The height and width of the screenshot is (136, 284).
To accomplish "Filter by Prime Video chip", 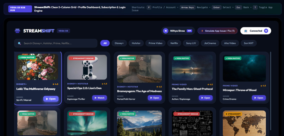I will click(x=155, y=43).
